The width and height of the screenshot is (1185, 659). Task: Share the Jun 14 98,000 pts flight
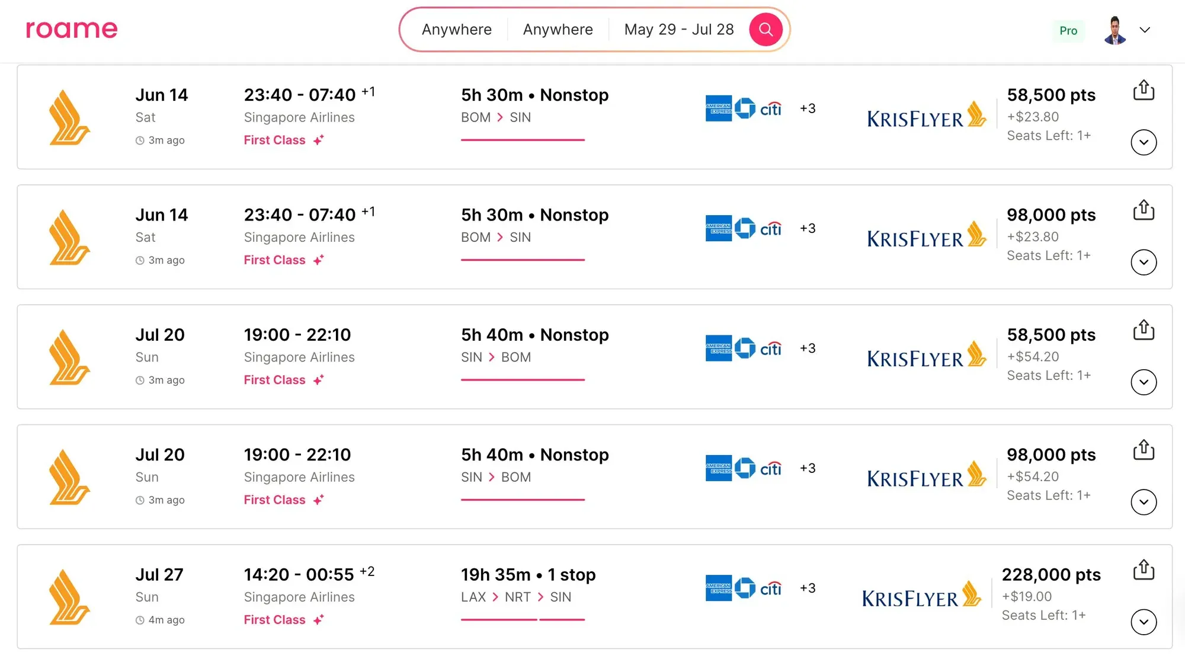[1144, 210]
